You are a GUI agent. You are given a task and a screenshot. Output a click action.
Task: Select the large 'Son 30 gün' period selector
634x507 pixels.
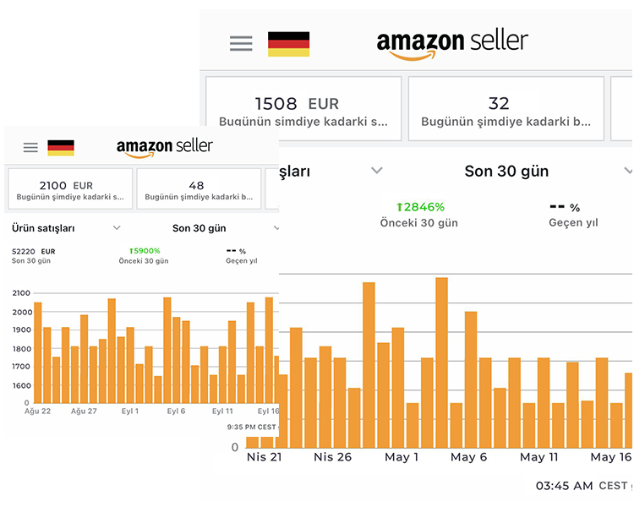click(506, 171)
